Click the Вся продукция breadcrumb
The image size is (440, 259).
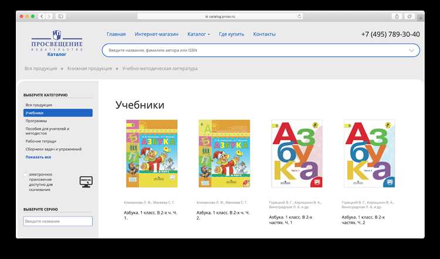40,69
